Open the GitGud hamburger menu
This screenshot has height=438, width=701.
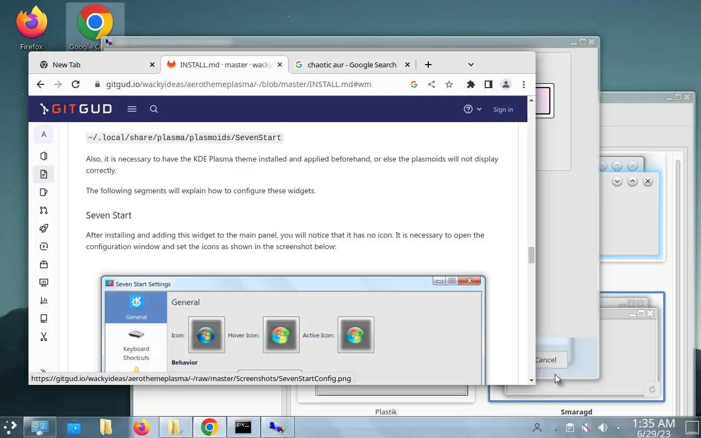[132, 109]
